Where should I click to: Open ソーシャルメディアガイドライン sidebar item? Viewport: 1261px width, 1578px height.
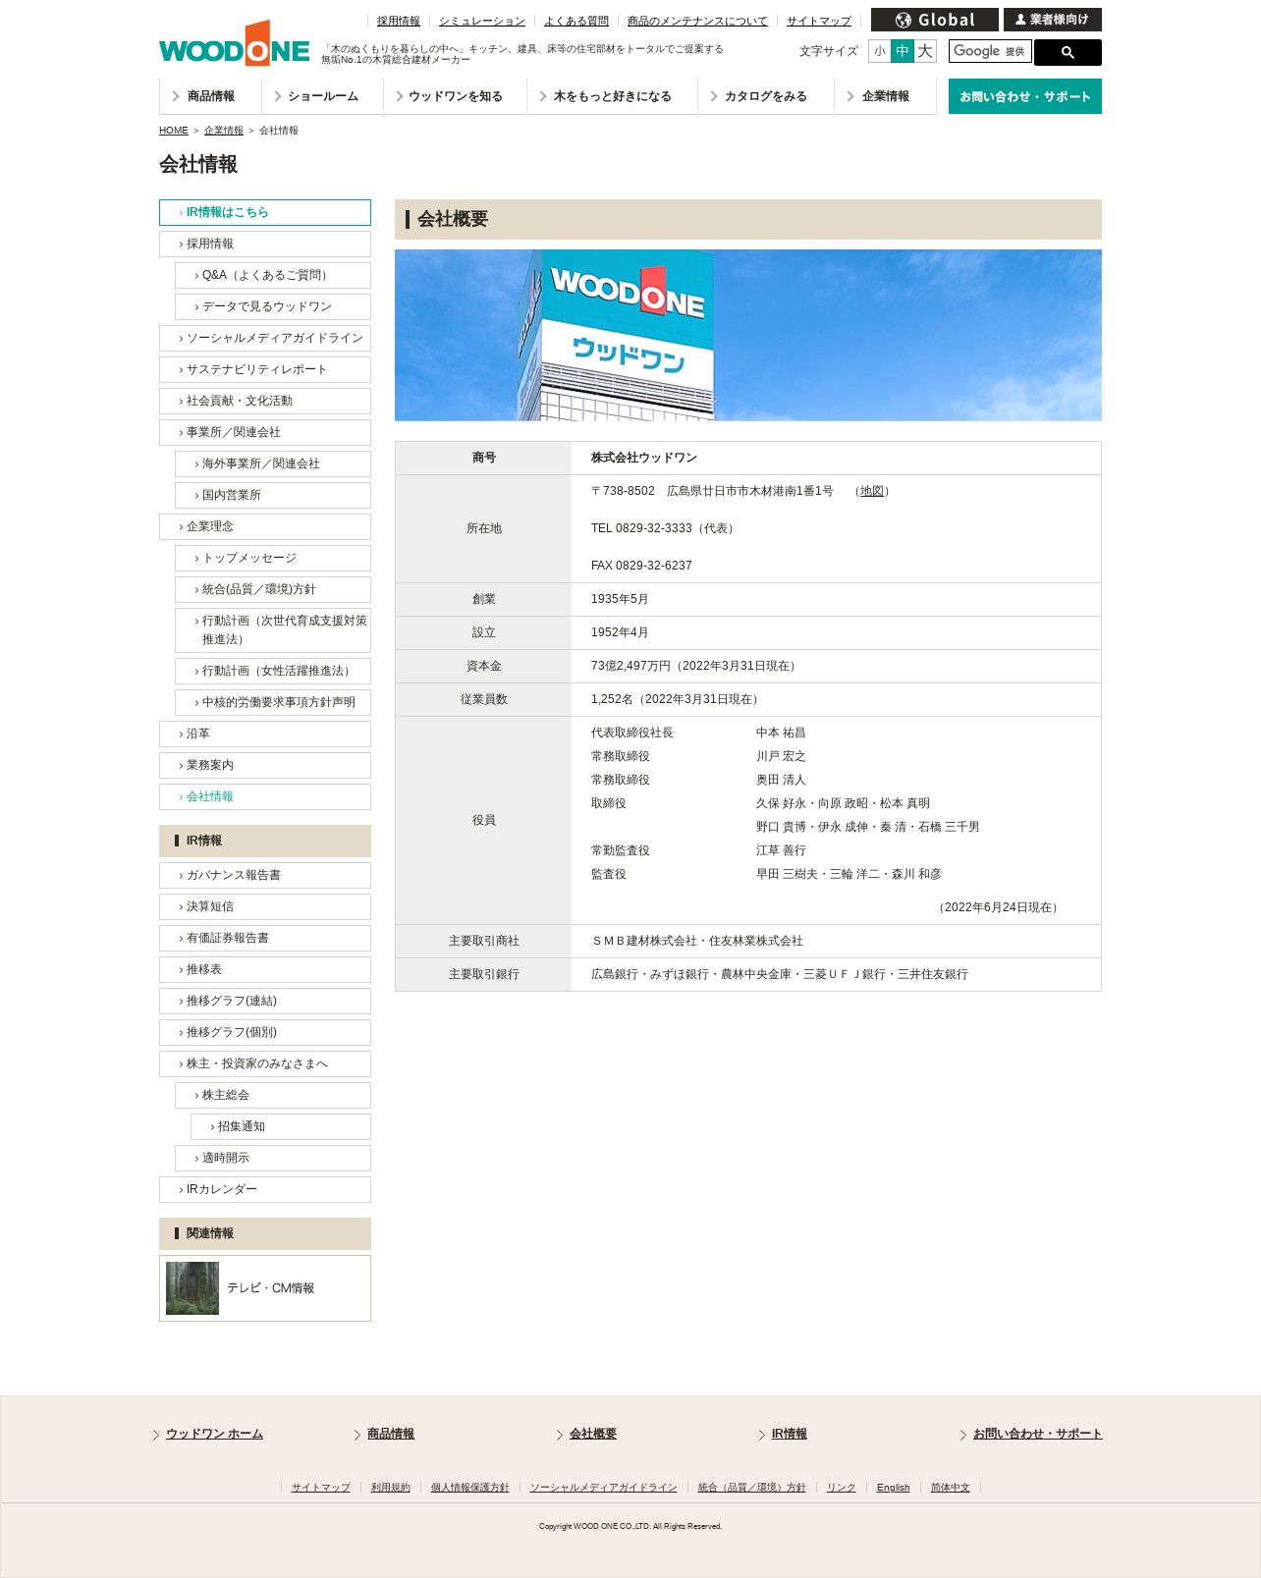(265, 338)
